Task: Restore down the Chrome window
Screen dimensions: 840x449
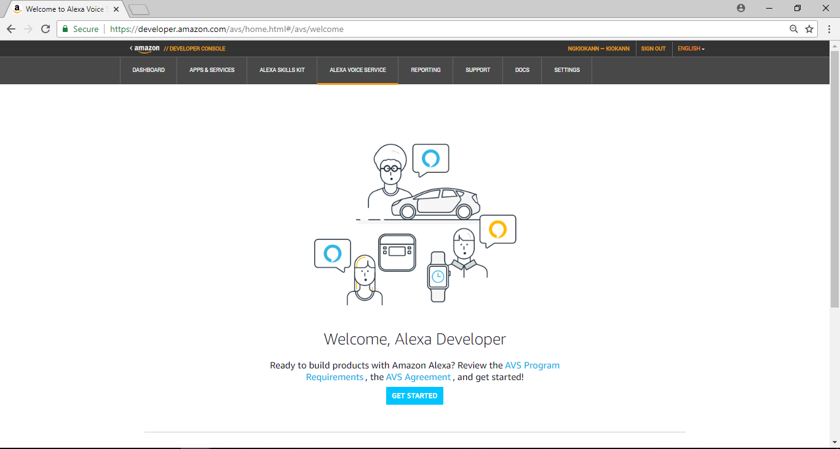Action: pos(798,8)
